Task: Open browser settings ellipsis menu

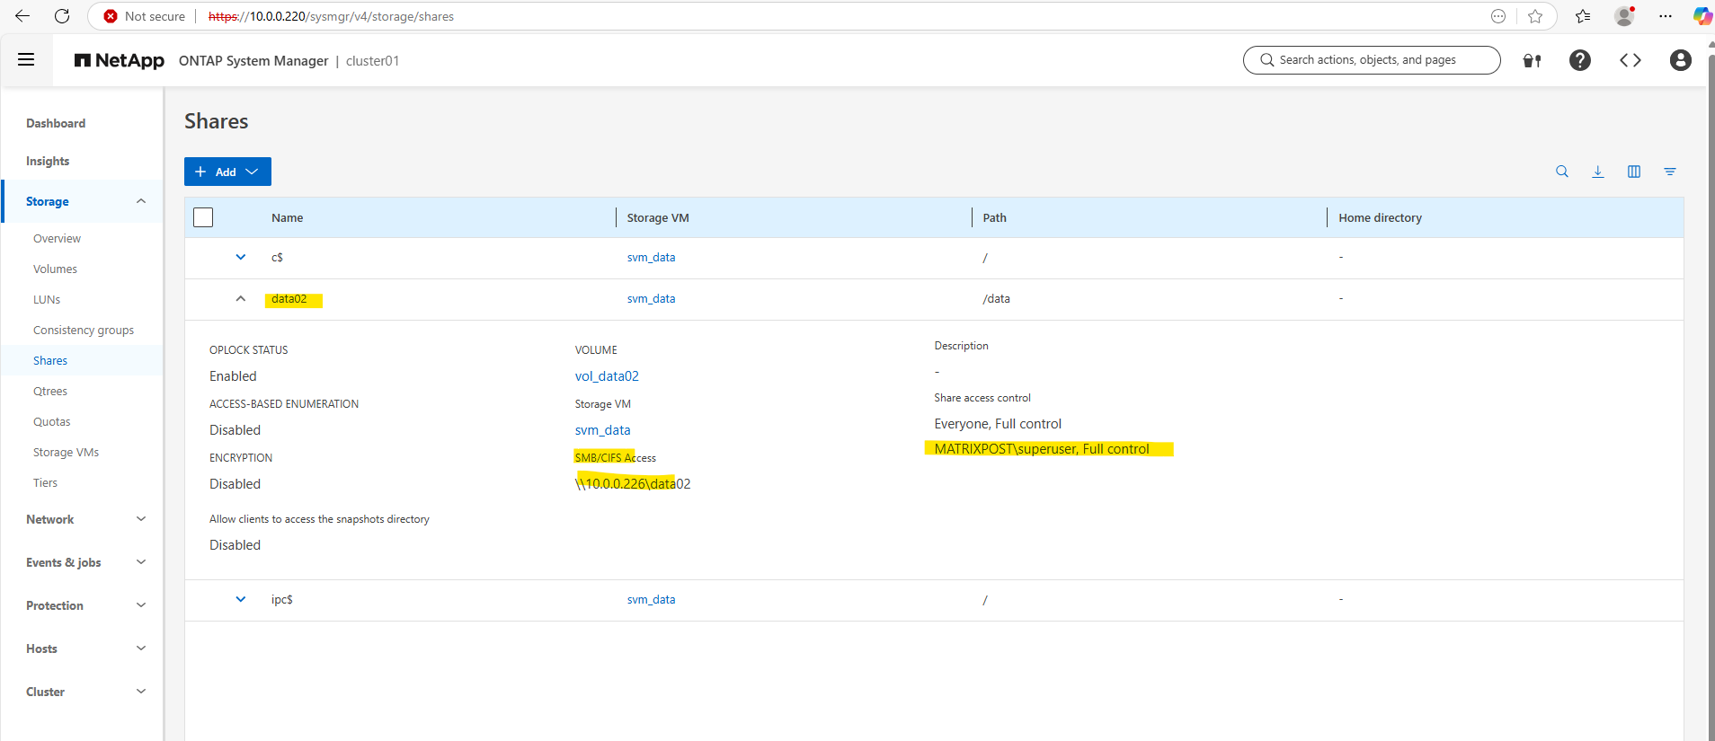Action: coord(1666,16)
